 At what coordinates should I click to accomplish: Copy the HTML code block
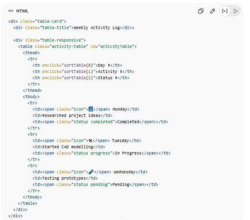[201, 11]
